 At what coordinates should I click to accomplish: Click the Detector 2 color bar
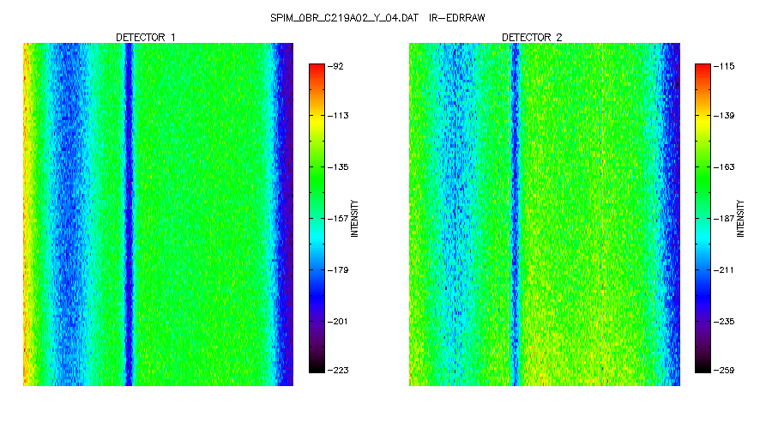point(703,218)
